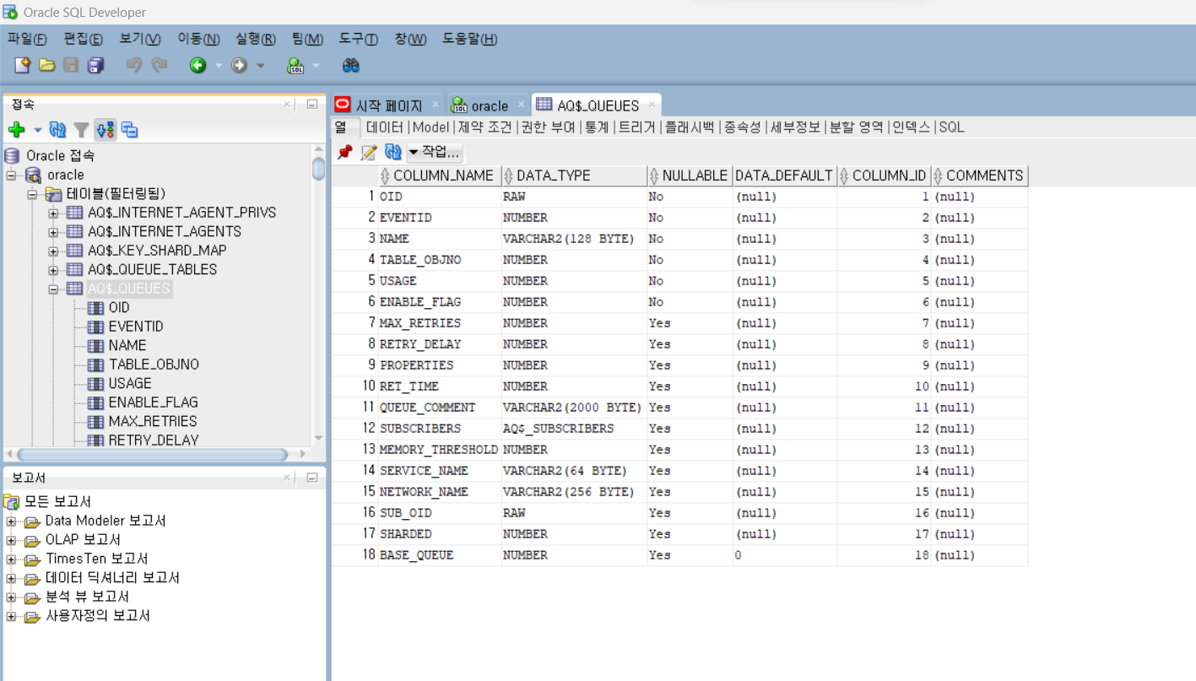The width and height of the screenshot is (1196, 681).
Task: Sort by DATA_TYPE header
Action: [x=574, y=176]
